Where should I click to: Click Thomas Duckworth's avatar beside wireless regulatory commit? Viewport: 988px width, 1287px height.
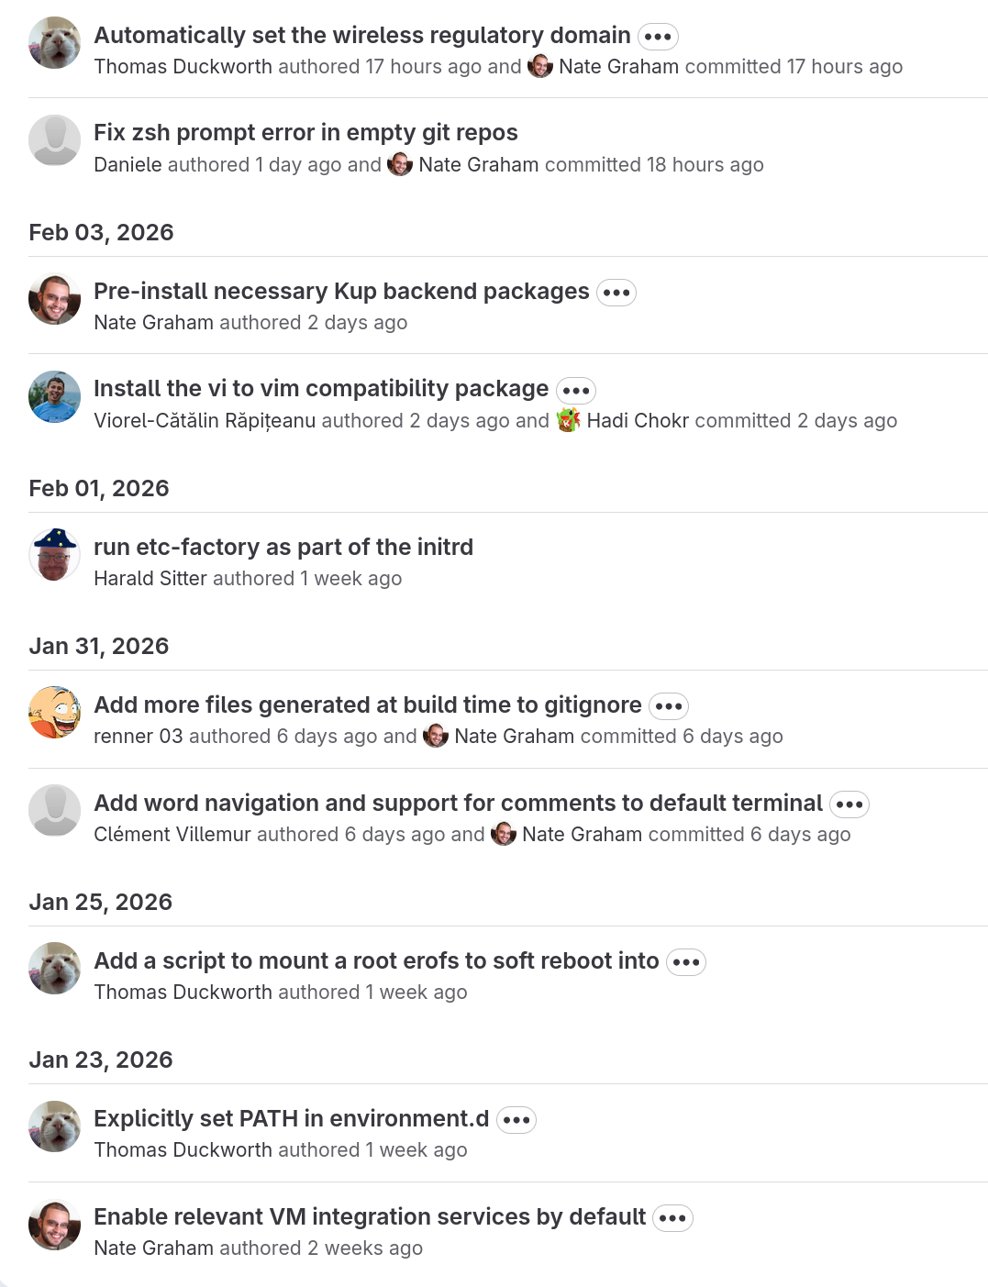pyautogui.click(x=55, y=42)
